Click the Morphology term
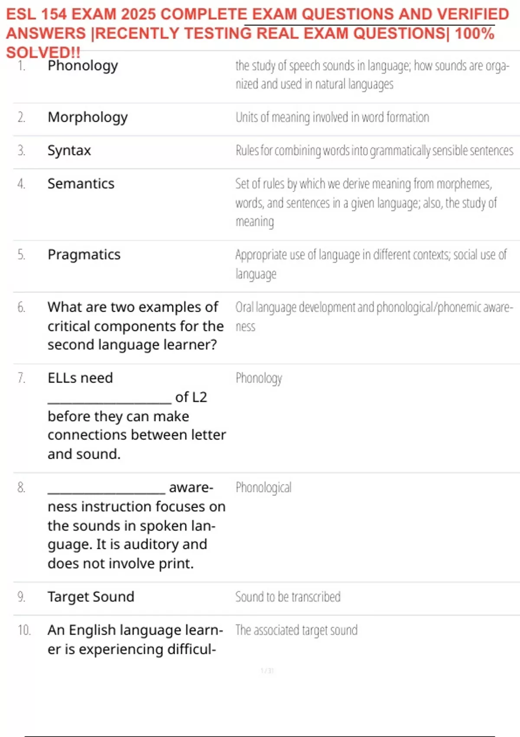 pyautogui.click(x=88, y=117)
